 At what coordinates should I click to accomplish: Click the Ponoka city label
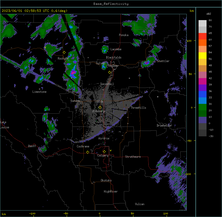(124, 35)
